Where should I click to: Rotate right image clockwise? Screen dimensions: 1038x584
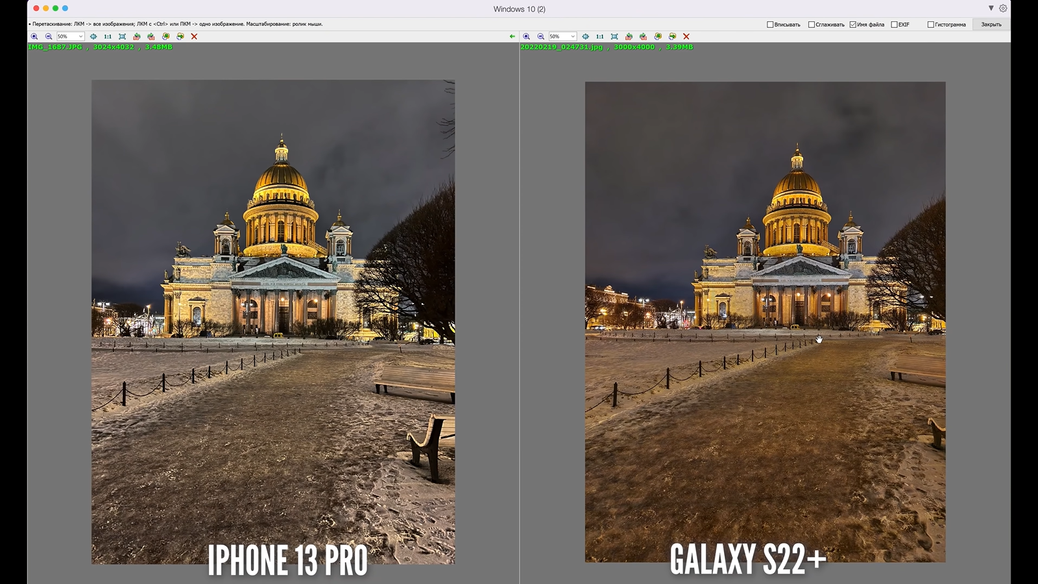[x=643, y=36]
